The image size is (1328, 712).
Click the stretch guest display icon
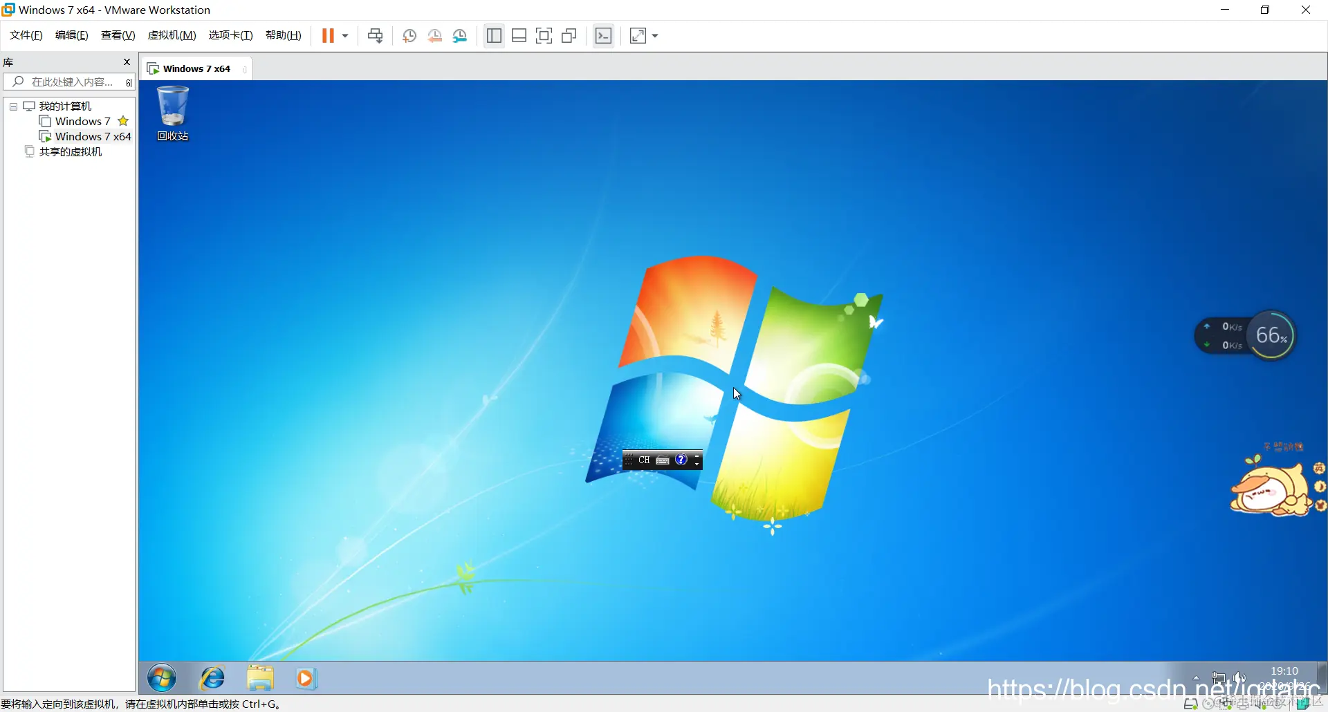click(638, 36)
